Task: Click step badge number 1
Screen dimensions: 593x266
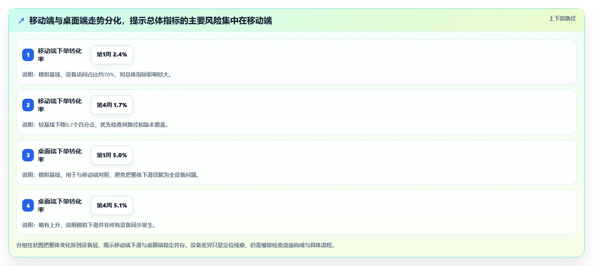Action: click(28, 55)
